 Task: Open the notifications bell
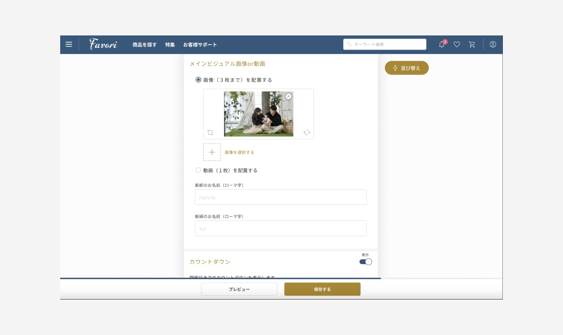pyautogui.click(x=441, y=44)
